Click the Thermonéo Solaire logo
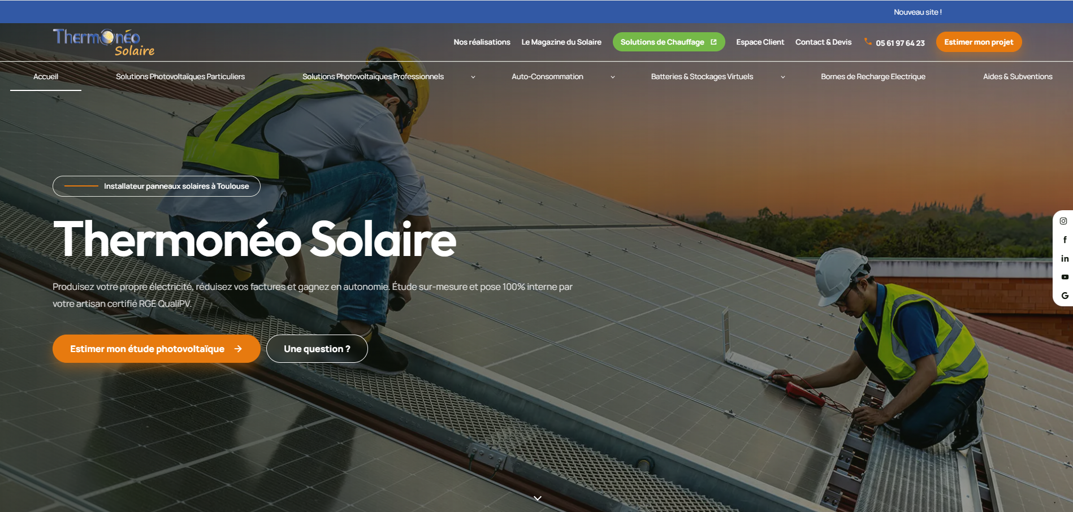Screen dimensions: 1073x512 [x=103, y=42]
